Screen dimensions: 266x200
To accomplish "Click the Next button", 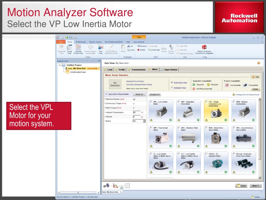I will click(256, 186).
